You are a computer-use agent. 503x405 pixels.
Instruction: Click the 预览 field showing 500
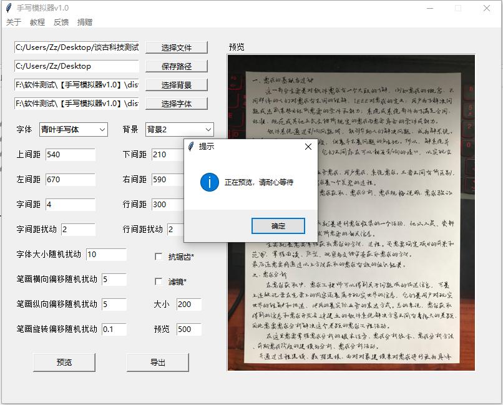pyautogui.click(x=189, y=329)
